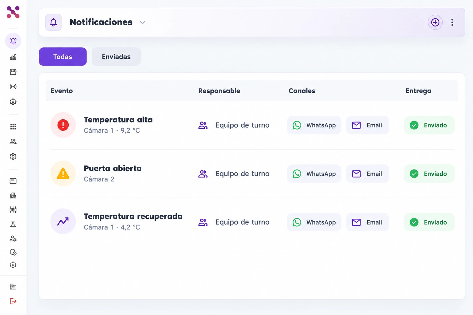Screen dimensions: 473x315
Task: Open the lab flask sidebar icon
Action: tap(13, 224)
